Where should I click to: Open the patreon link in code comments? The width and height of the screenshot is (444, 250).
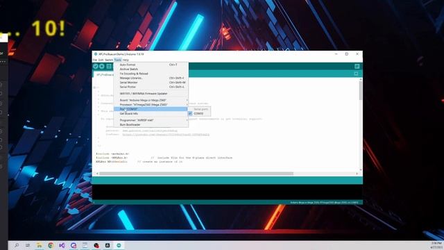pos(150,131)
